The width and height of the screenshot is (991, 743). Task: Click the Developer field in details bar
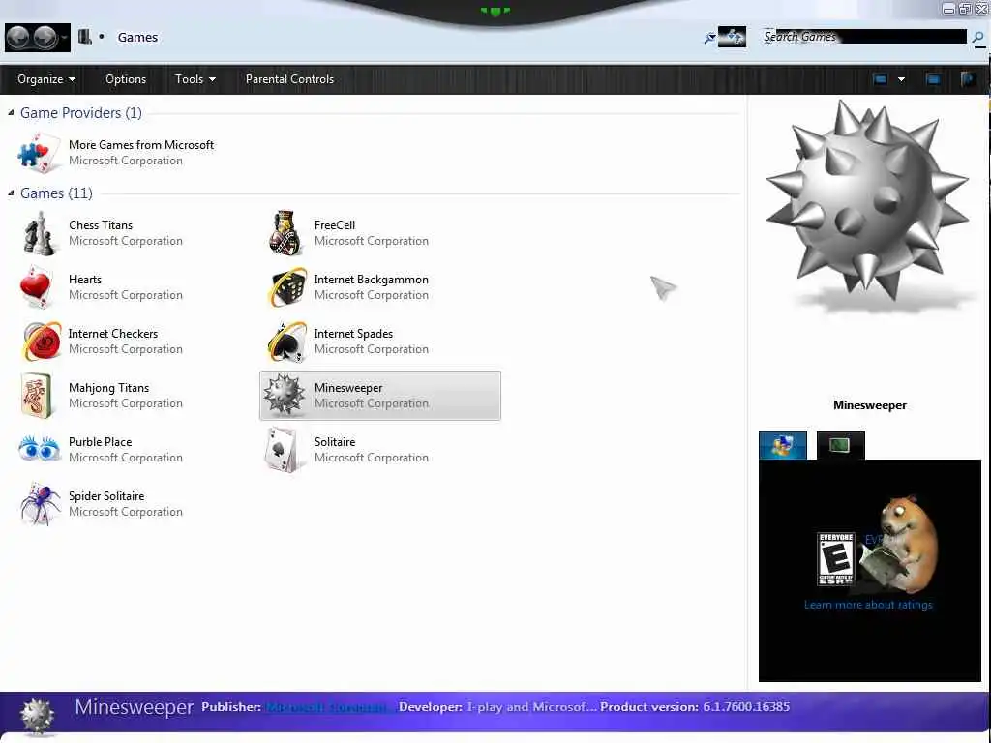[x=496, y=707]
